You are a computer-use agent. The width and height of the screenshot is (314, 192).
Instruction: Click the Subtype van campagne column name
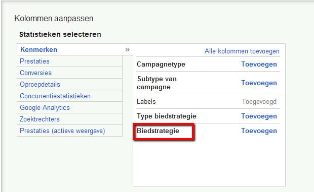157,83
